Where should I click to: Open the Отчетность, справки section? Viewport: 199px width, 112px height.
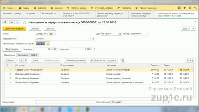[x=102, y=8]
